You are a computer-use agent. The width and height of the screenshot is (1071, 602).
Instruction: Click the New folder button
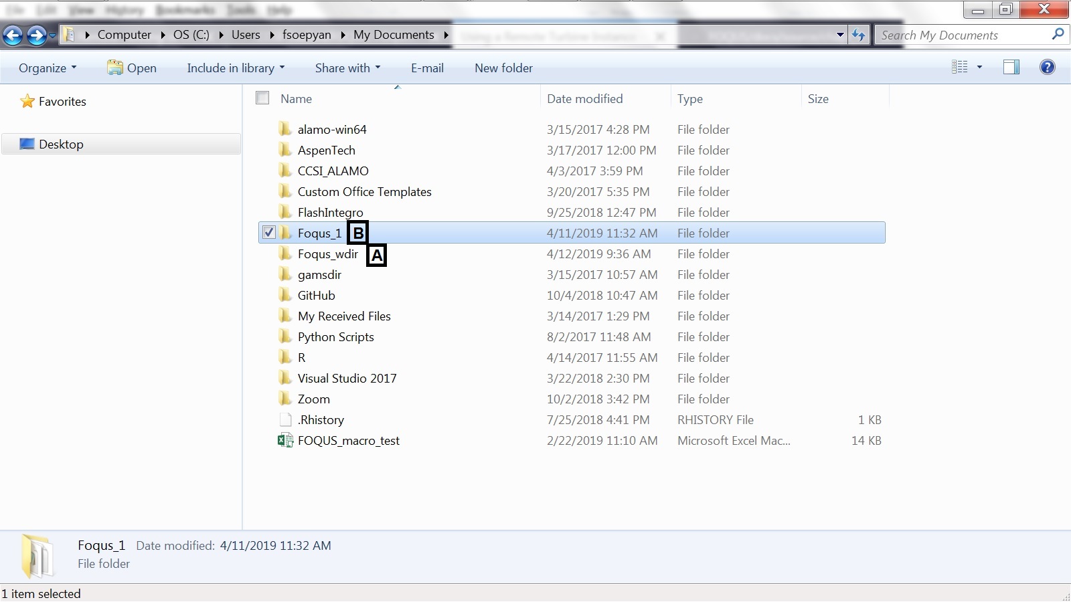(503, 68)
